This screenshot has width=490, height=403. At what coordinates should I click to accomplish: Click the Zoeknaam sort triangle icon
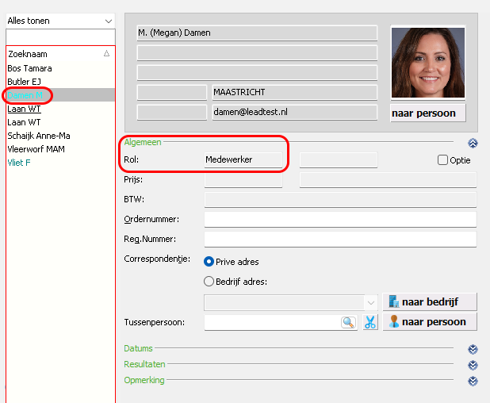(106, 53)
